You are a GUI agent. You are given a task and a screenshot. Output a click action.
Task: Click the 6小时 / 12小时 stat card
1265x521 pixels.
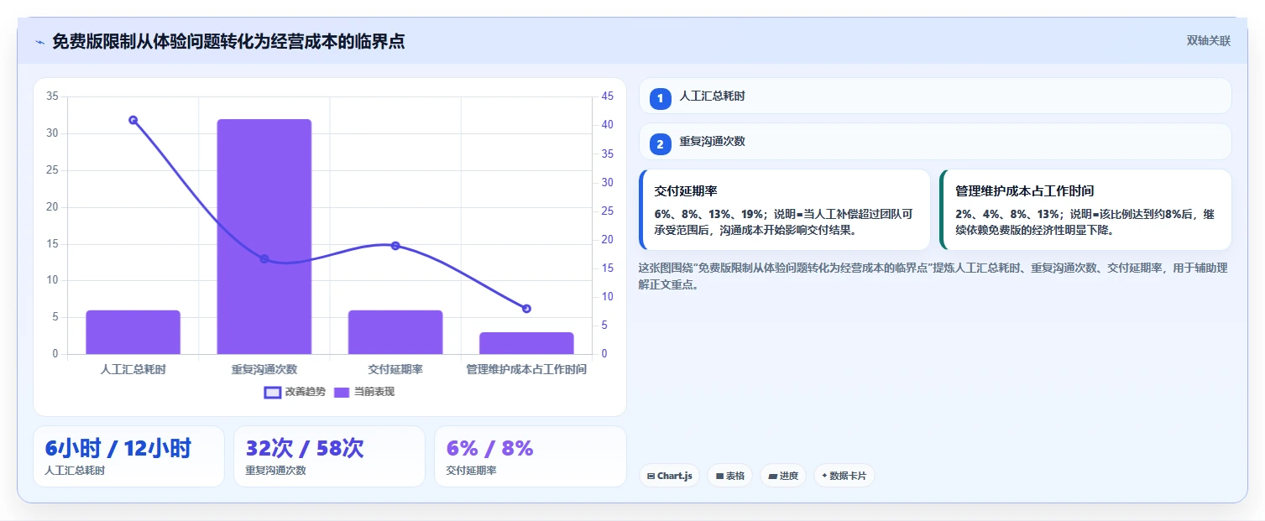[128, 456]
